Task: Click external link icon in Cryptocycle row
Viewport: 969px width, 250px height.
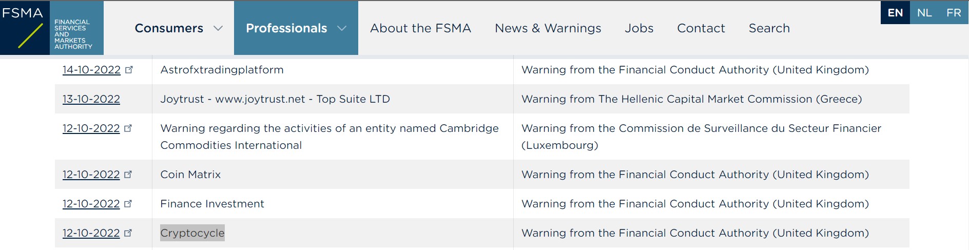Action: coord(128,233)
